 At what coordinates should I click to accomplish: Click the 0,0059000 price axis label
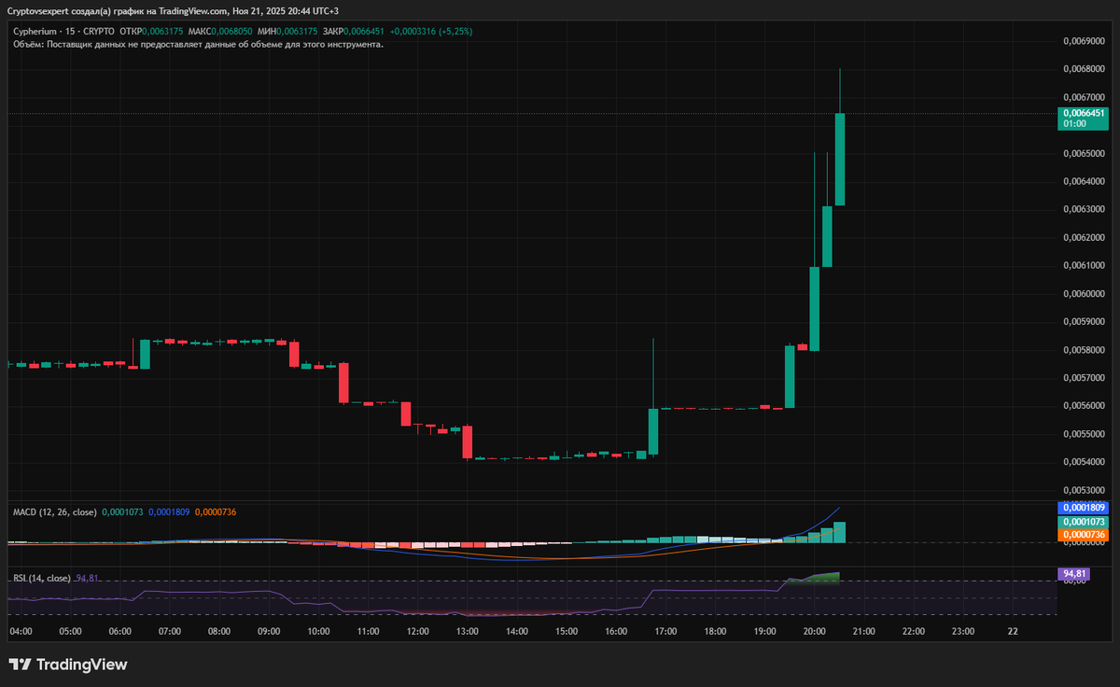coord(1084,321)
